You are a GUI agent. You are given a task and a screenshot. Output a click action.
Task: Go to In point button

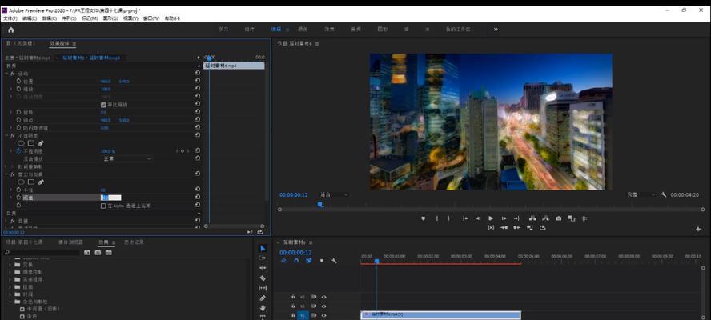[x=465, y=218]
